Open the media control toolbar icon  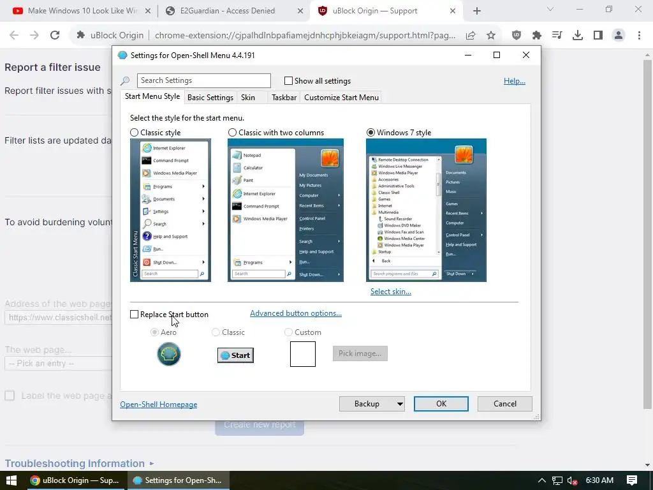pos(557,36)
